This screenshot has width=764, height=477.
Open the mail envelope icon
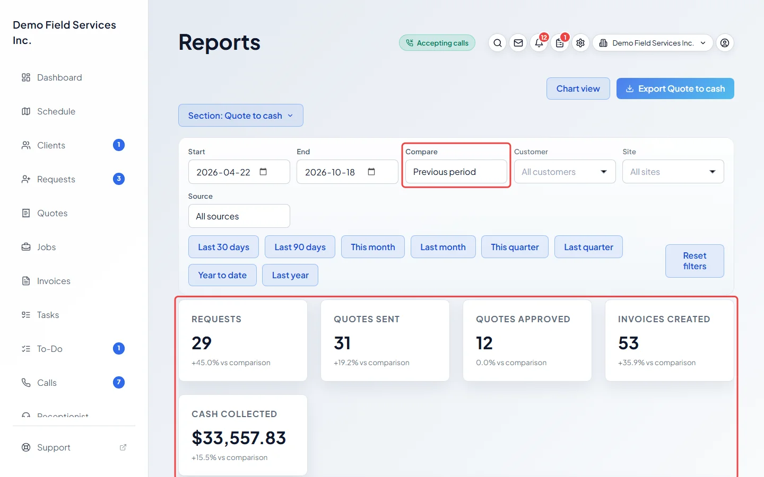[518, 43]
